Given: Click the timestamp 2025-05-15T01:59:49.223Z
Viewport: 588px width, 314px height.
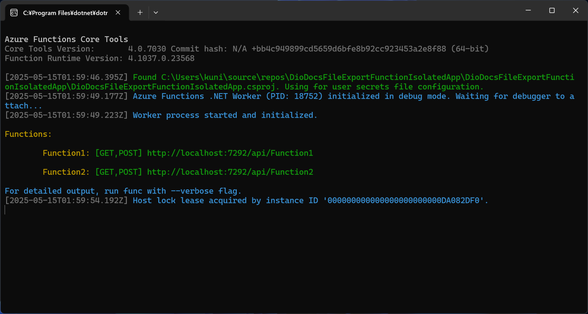Looking at the screenshot, I should point(66,115).
